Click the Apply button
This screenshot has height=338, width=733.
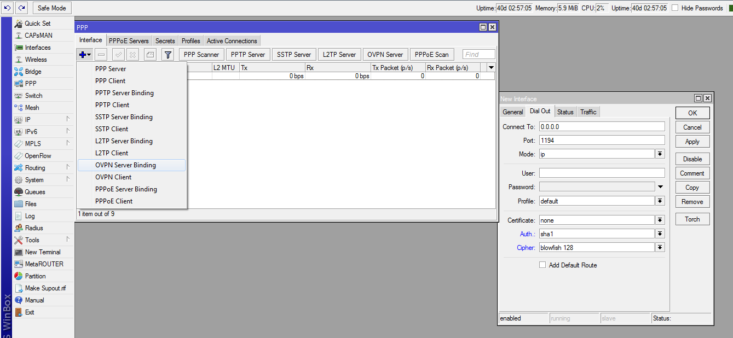pyautogui.click(x=692, y=142)
